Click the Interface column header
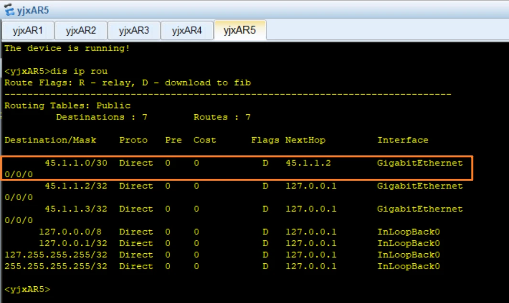The height and width of the screenshot is (303, 509). click(402, 140)
